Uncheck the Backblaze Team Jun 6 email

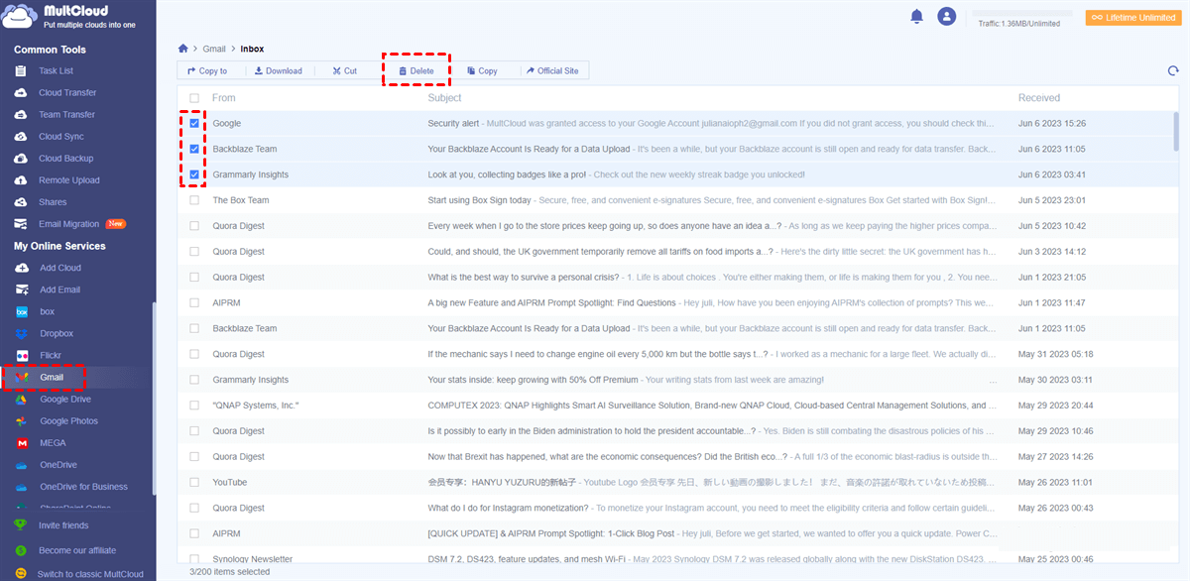click(194, 149)
